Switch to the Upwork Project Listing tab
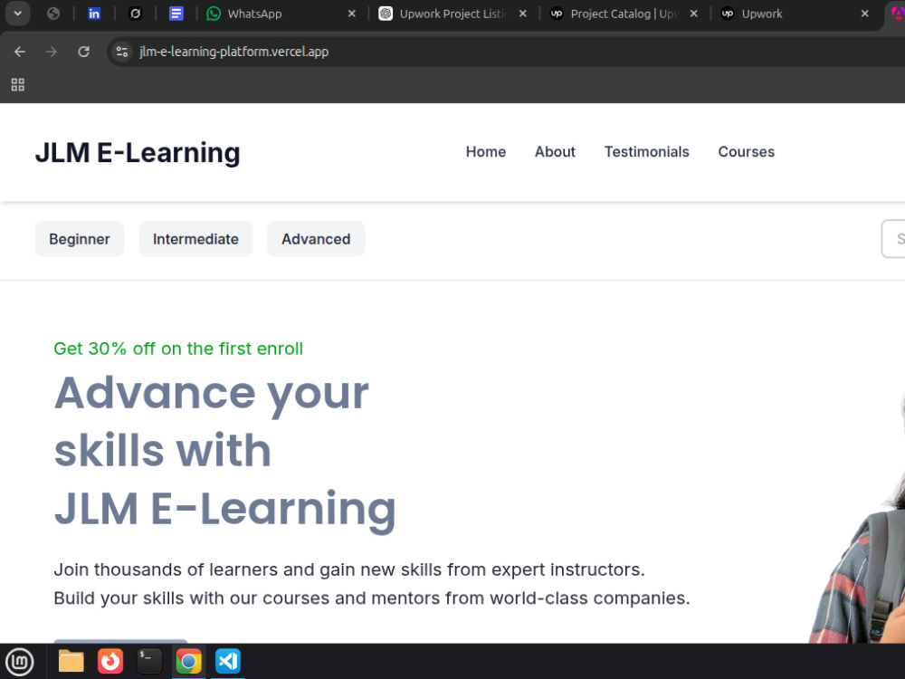 click(x=452, y=14)
